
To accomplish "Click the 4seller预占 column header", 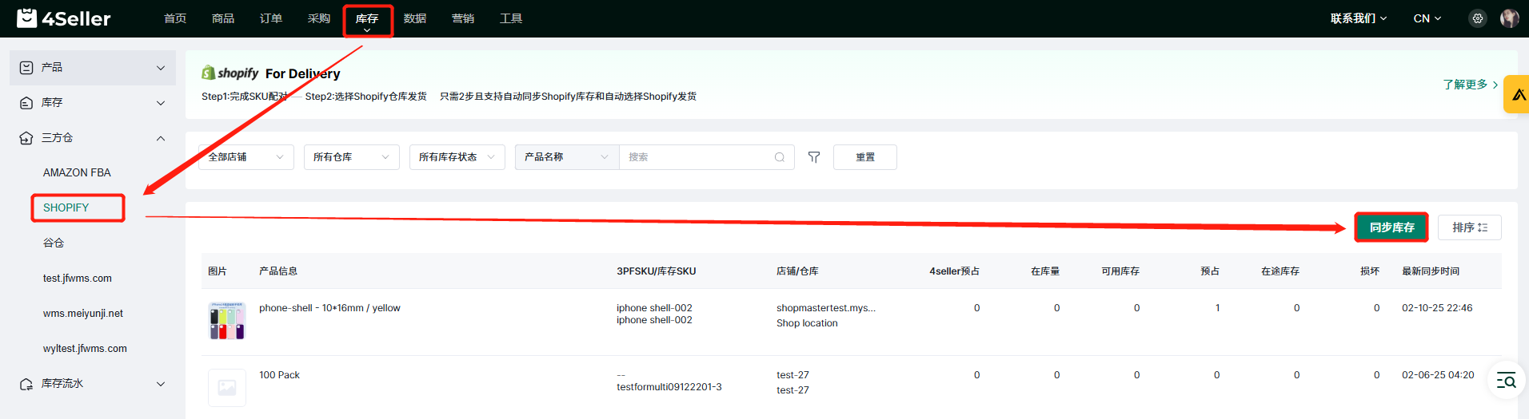I will [954, 271].
